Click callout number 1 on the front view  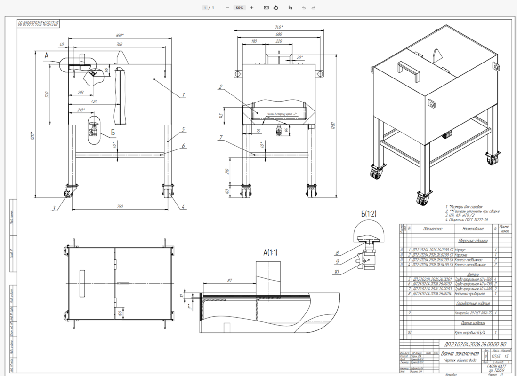(183, 95)
